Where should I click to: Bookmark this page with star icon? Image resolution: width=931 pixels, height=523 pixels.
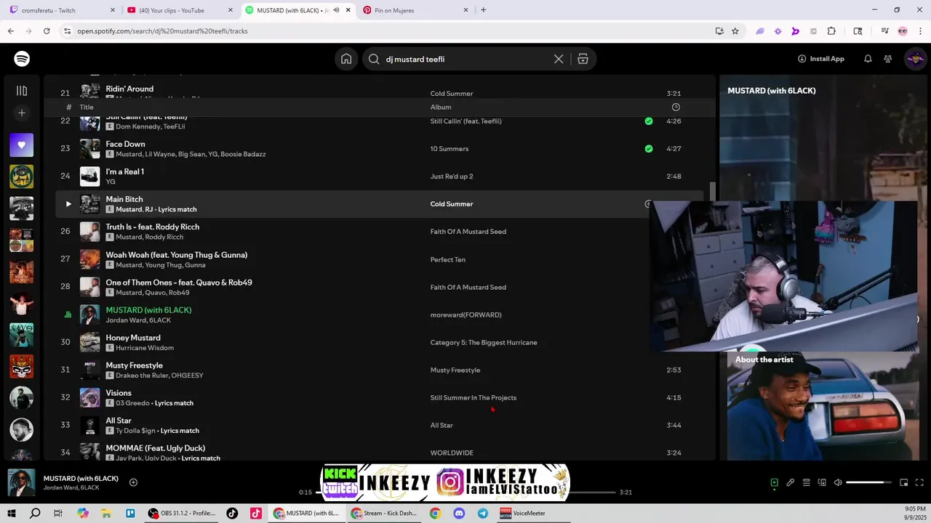pyautogui.click(x=735, y=31)
